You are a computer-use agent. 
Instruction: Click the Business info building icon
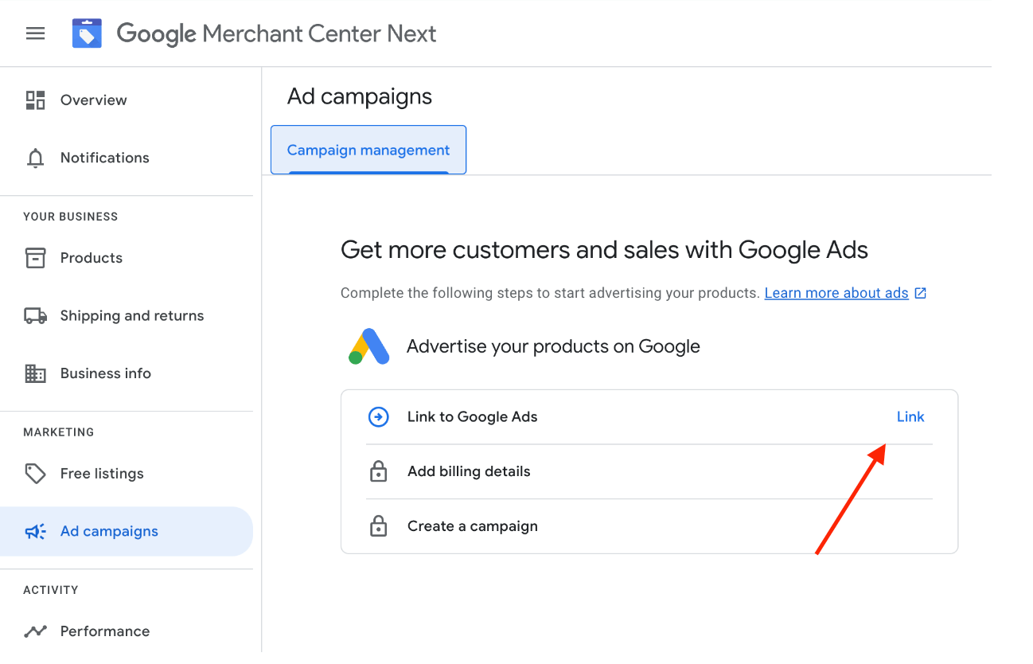pos(36,373)
